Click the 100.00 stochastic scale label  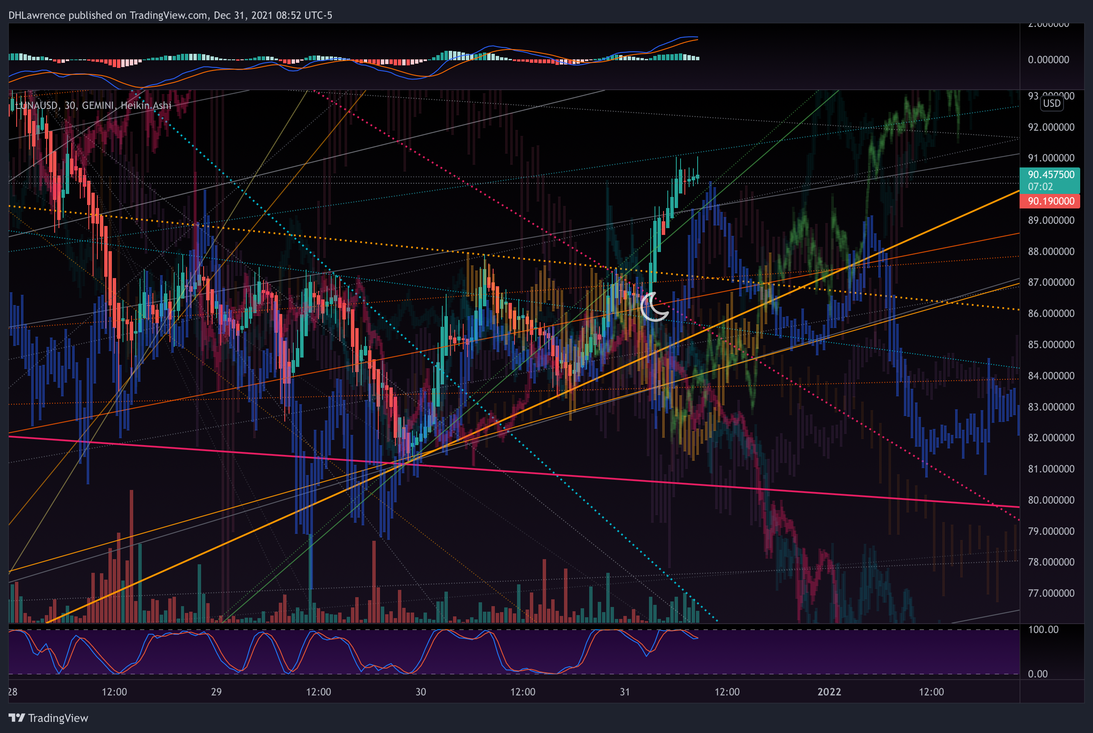coord(1043,629)
